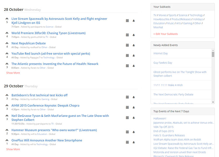Viewport: 219px width, 157px height.
Task: Open the Hammer Museum livestream event
Action: (54, 130)
